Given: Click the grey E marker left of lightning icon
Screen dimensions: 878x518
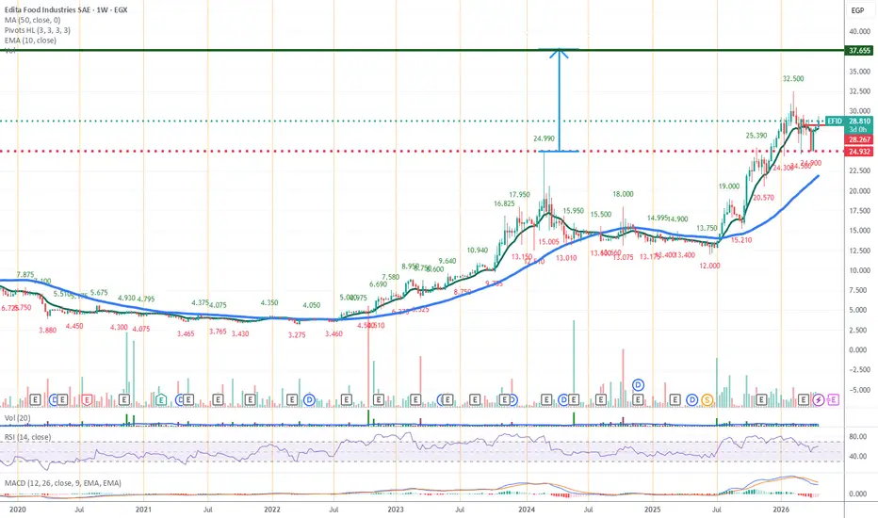Looking at the screenshot, I should tap(803, 400).
